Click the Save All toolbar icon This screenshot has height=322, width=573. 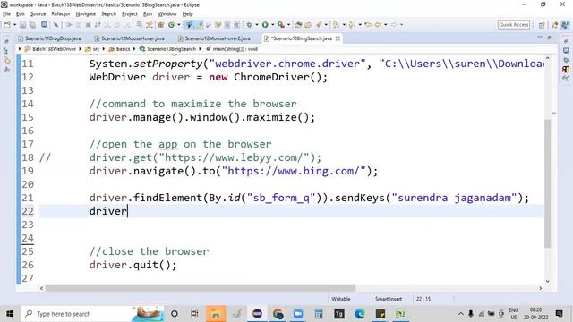[x=32, y=25]
